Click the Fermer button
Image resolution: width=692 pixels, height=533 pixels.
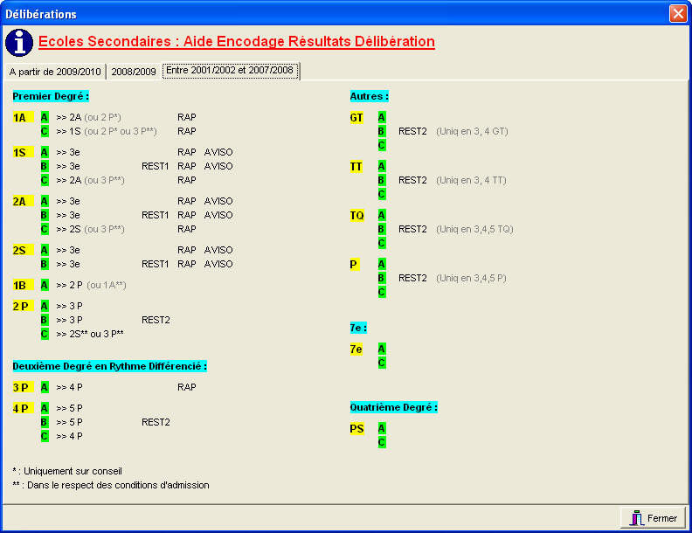point(654,518)
